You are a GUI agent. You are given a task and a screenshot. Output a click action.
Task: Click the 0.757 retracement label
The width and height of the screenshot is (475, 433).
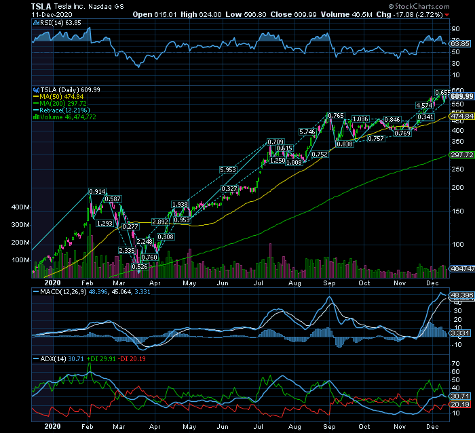(x=376, y=139)
